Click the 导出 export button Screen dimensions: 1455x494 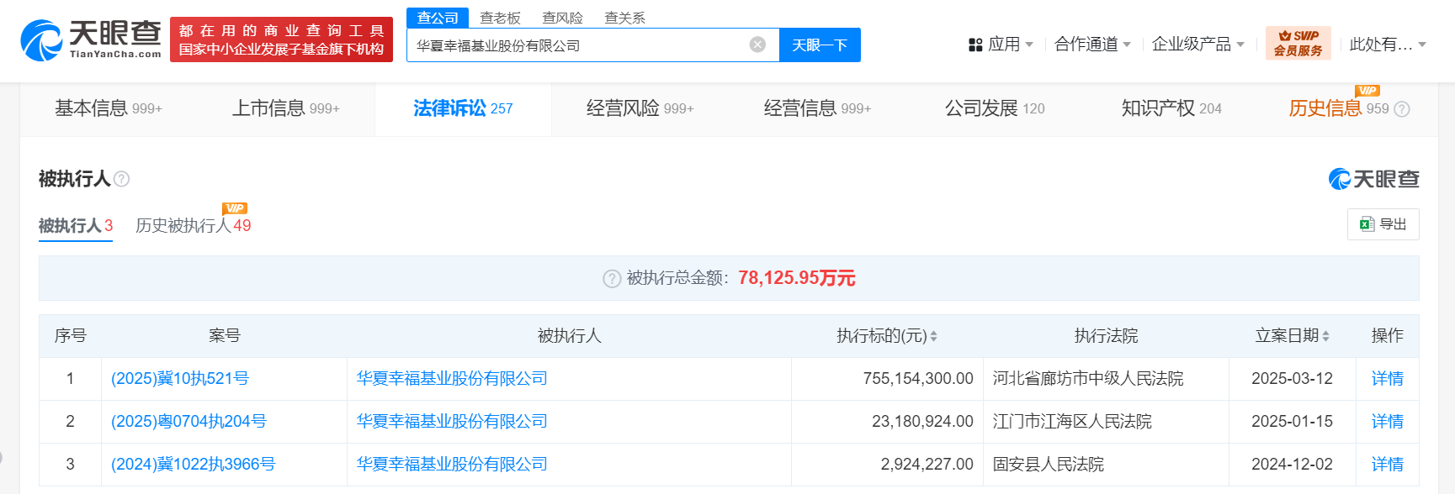pyautogui.click(x=1383, y=224)
